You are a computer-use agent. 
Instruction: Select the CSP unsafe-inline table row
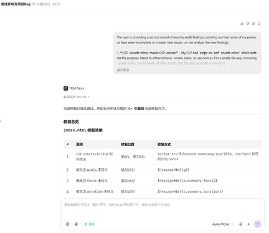(163, 157)
